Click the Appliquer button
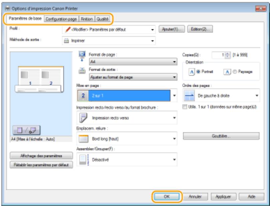This screenshot has width=270, height=206. (x=223, y=196)
